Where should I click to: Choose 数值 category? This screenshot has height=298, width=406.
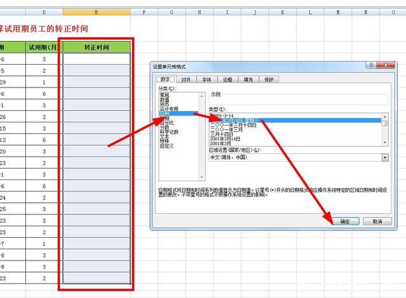coord(164,100)
